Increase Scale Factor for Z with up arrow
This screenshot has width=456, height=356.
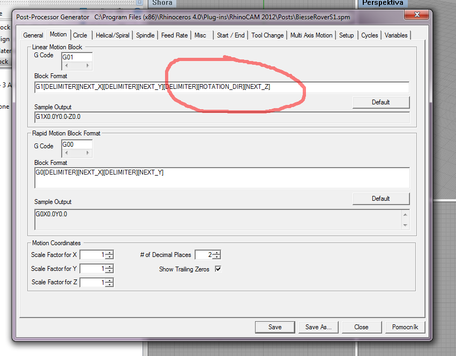109,280
